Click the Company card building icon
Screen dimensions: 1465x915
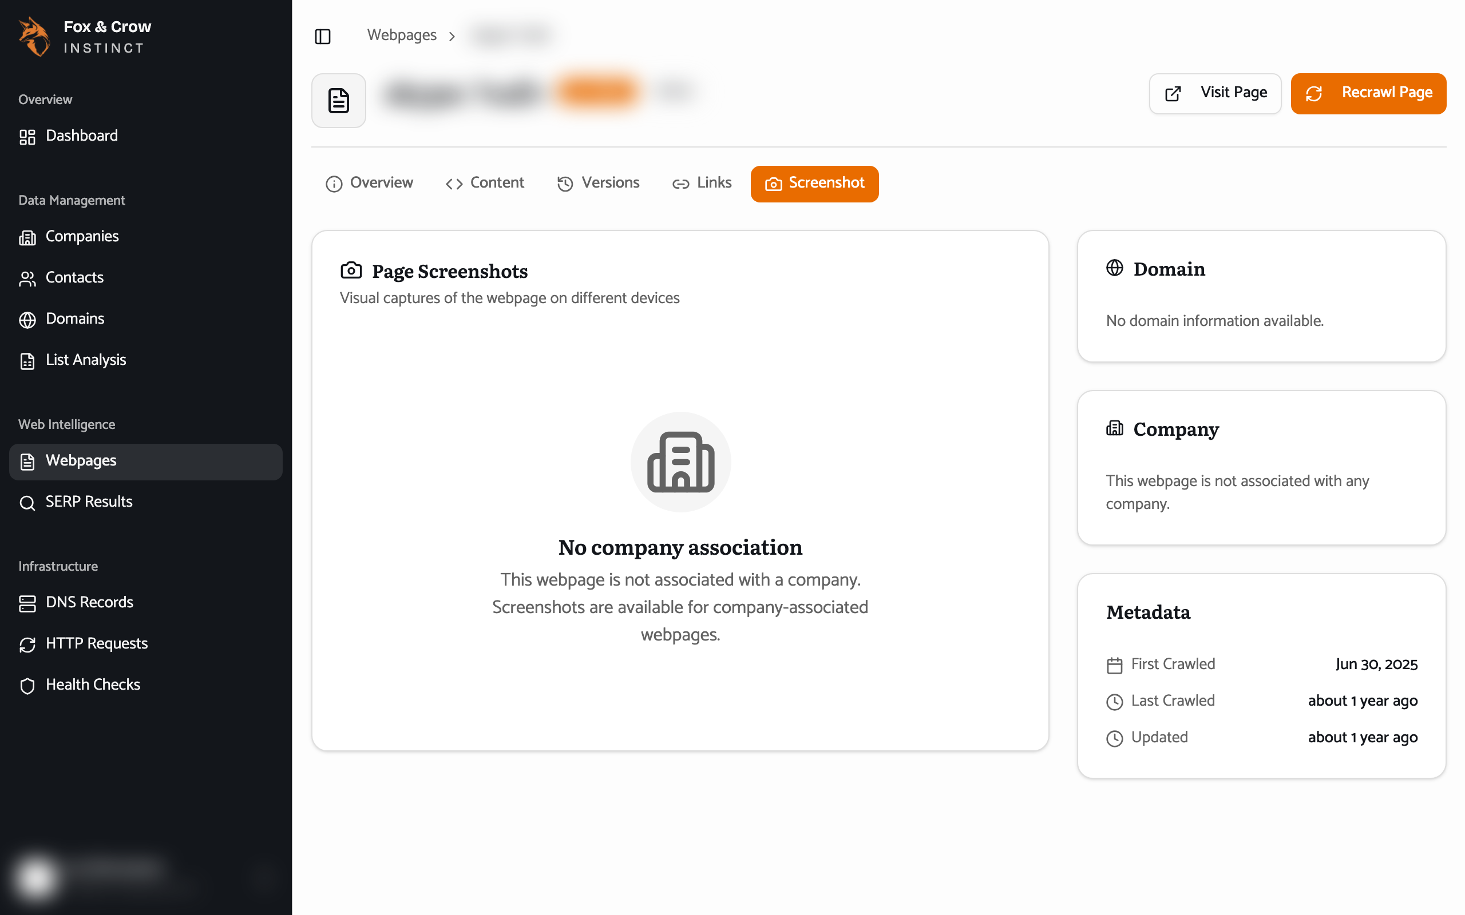[1115, 428]
